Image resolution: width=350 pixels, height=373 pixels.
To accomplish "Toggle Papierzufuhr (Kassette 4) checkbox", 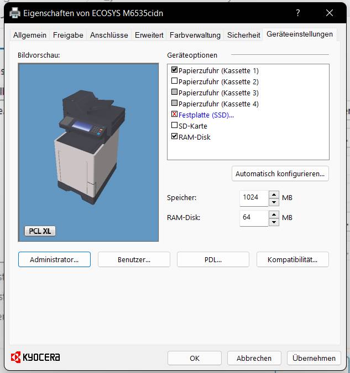I will (174, 103).
